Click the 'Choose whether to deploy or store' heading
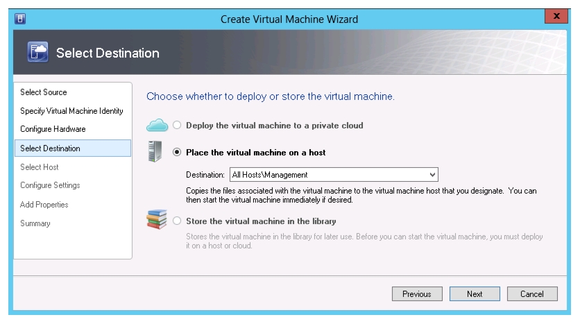 click(x=271, y=96)
